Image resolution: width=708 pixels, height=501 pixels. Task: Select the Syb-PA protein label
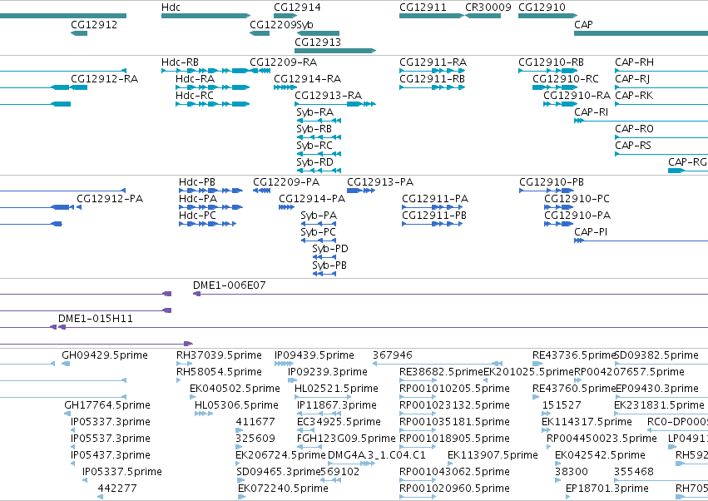pyautogui.click(x=319, y=216)
